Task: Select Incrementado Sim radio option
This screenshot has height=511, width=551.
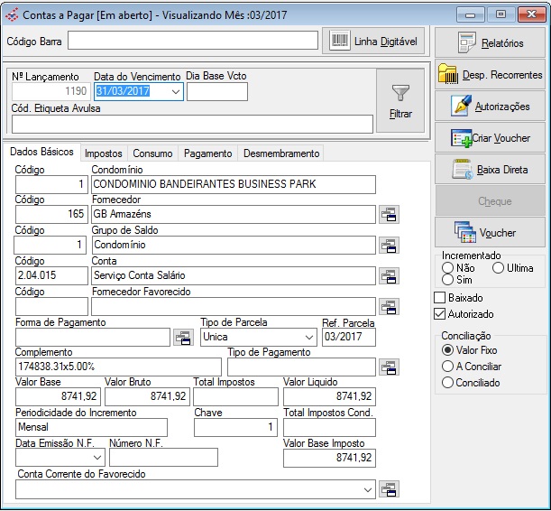Action: [x=447, y=281]
